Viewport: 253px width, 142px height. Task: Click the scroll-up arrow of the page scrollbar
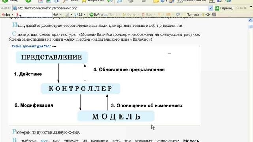tap(250, 20)
